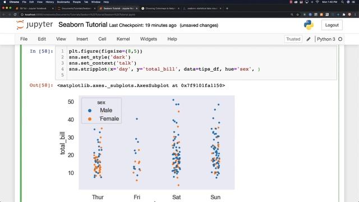Close the Choosing Colormaps browser tab
Viewport: 359px width, 202px height.
pyautogui.click(x=178, y=8)
